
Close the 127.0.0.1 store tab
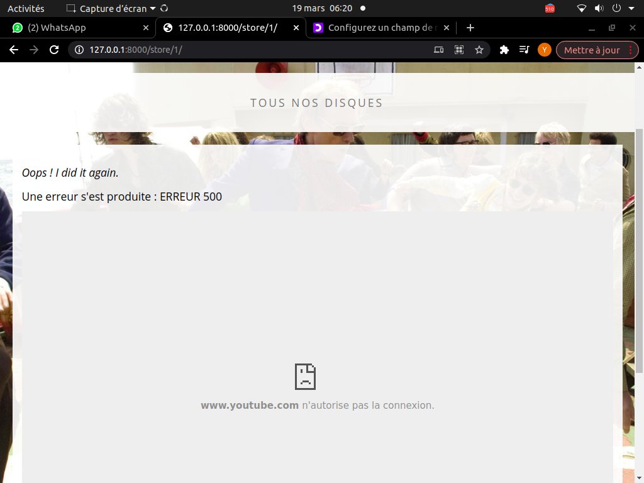(296, 28)
